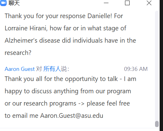Click the 聊天 window title text
Image resolution: width=163 pixels, height=131 pixels.
coord(14,3)
